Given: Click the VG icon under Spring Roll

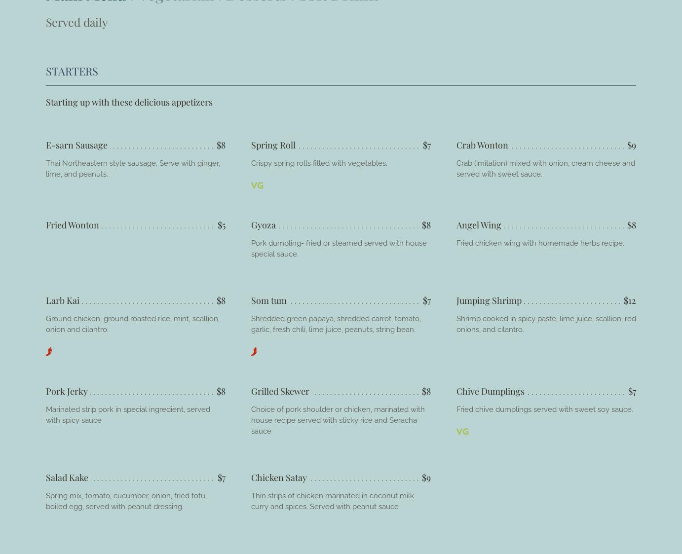Looking at the screenshot, I should point(257,185).
